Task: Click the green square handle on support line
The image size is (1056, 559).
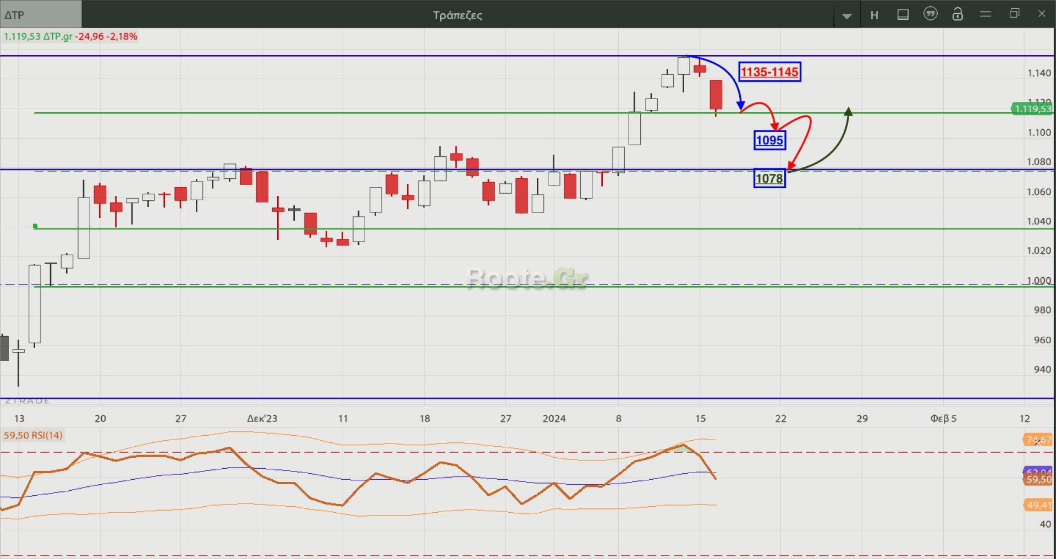Action: pyautogui.click(x=36, y=226)
